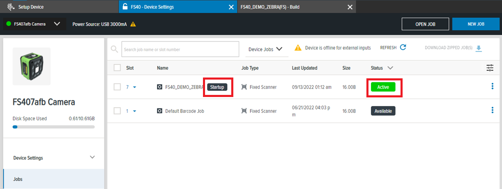
Task: Click the search magnifier icon
Action: click(114, 49)
